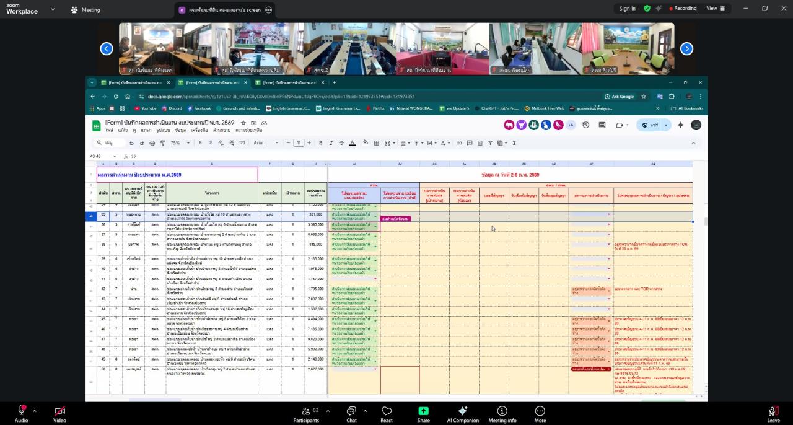Click the Leave meeting button
Screen dimensions: 793x425
click(773, 414)
